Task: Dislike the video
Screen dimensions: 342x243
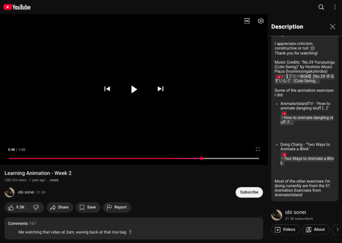Action: click(x=36, y=207)
